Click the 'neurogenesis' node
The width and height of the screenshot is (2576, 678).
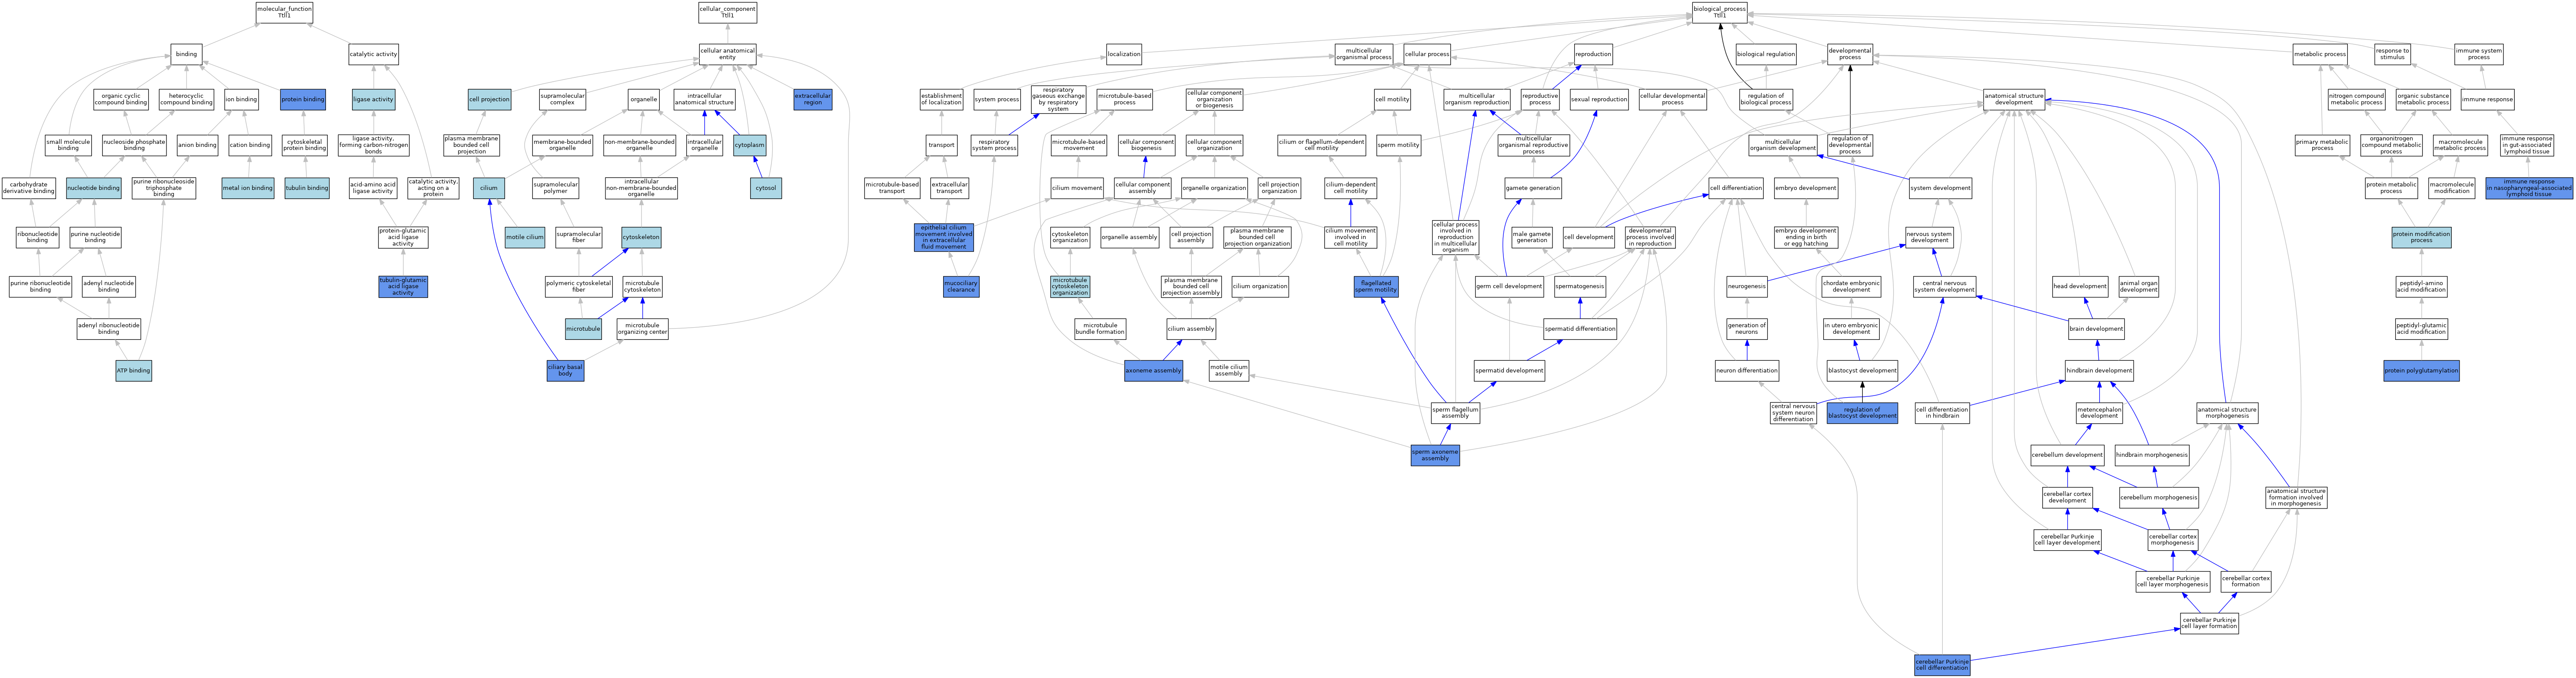pos(1747,286)
